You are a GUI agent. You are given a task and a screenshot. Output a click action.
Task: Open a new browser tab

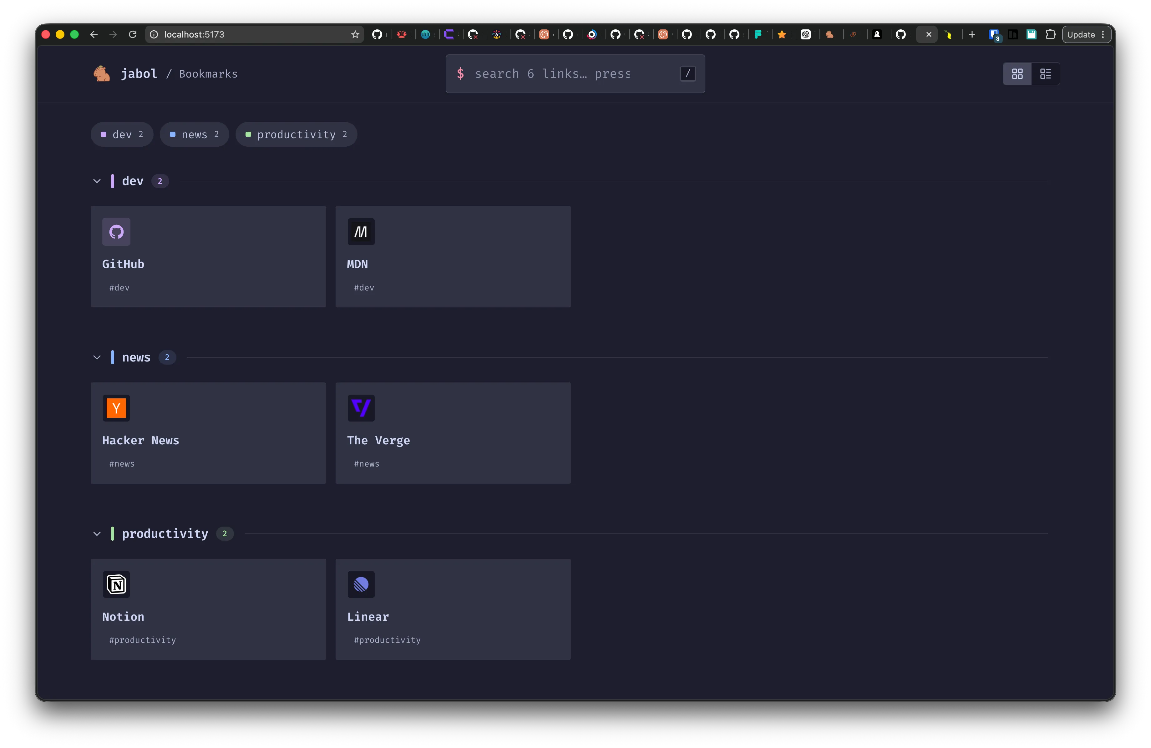tap(972, 34)
